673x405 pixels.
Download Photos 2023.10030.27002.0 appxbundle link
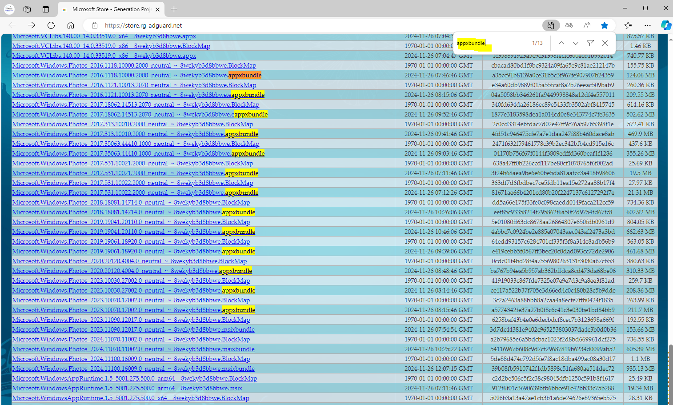tap(134, 290)
